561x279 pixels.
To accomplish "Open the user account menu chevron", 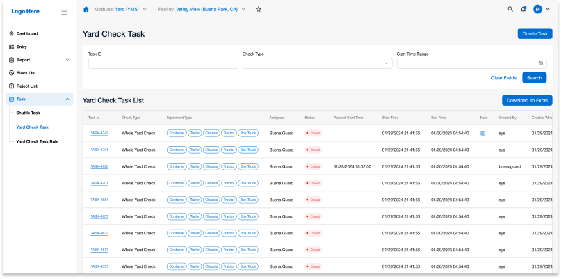I will click(548, 10).
